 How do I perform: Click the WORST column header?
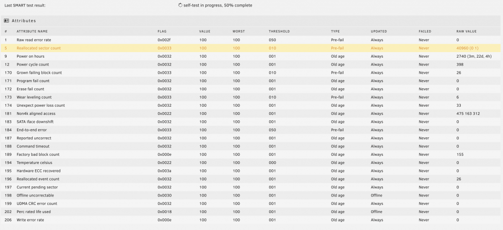pos(238,31)
